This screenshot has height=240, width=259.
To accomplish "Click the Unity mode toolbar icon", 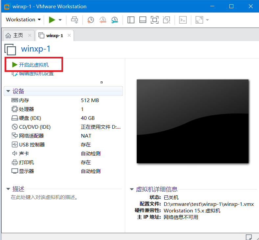I will pos(167,20).
